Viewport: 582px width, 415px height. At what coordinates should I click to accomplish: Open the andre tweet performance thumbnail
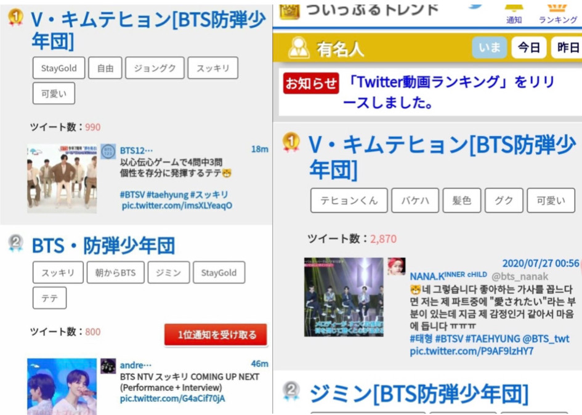click(62, 387)
